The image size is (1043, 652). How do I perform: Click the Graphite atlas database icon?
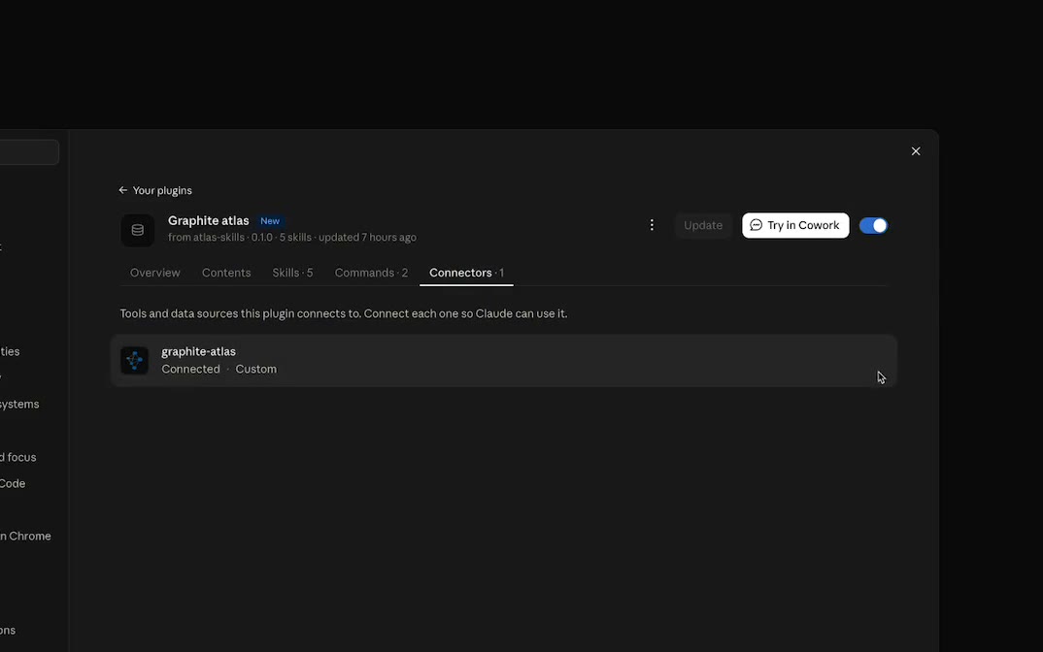coord(138,230)
